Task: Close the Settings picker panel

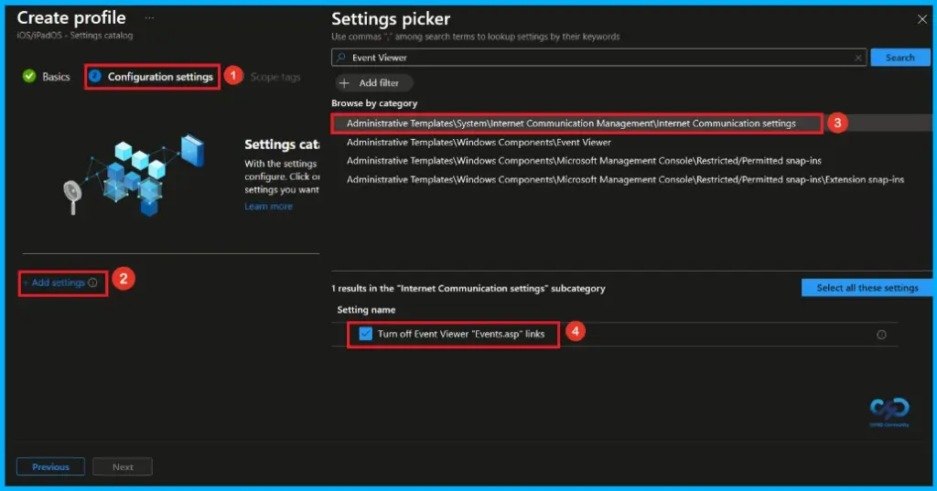Action: coord(921,20)
